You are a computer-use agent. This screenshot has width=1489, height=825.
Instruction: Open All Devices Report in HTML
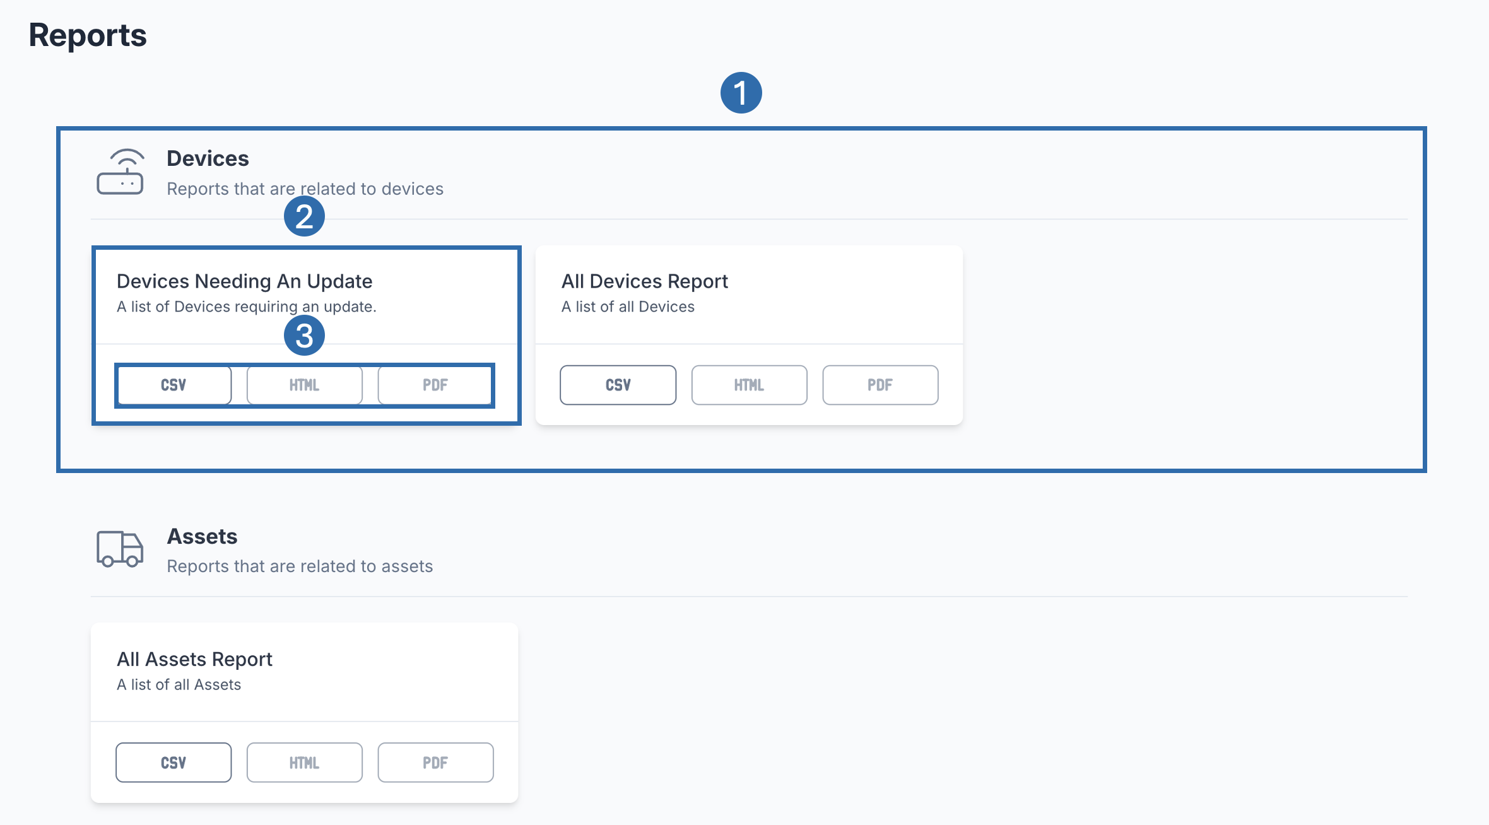coord(749,385)
